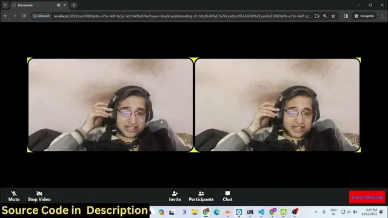Screen dimensions: 388x218
Task: Bookmark this page with the star
Action: (x=333, y=16)
